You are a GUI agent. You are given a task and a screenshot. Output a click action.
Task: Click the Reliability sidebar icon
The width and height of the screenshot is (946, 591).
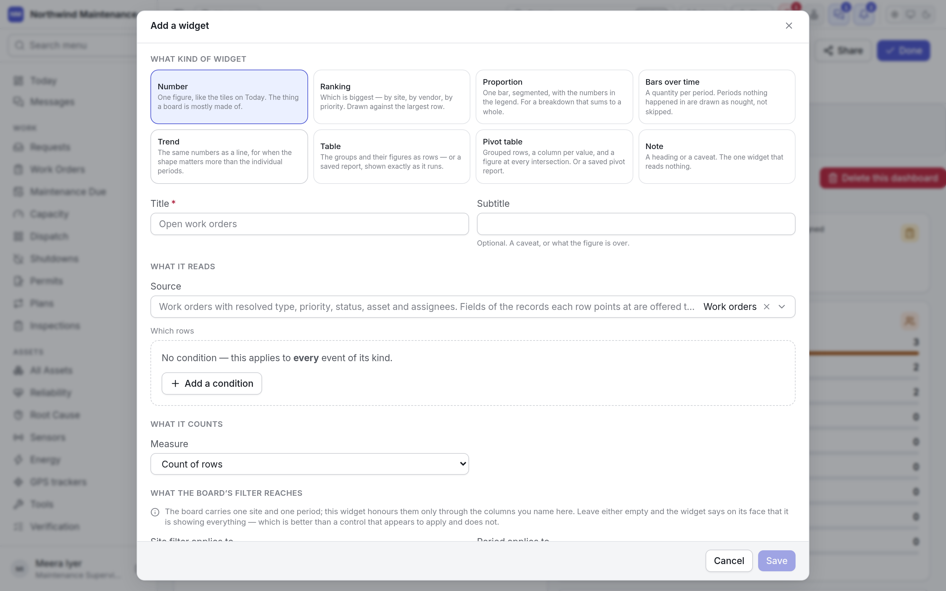tap(18, 392)
